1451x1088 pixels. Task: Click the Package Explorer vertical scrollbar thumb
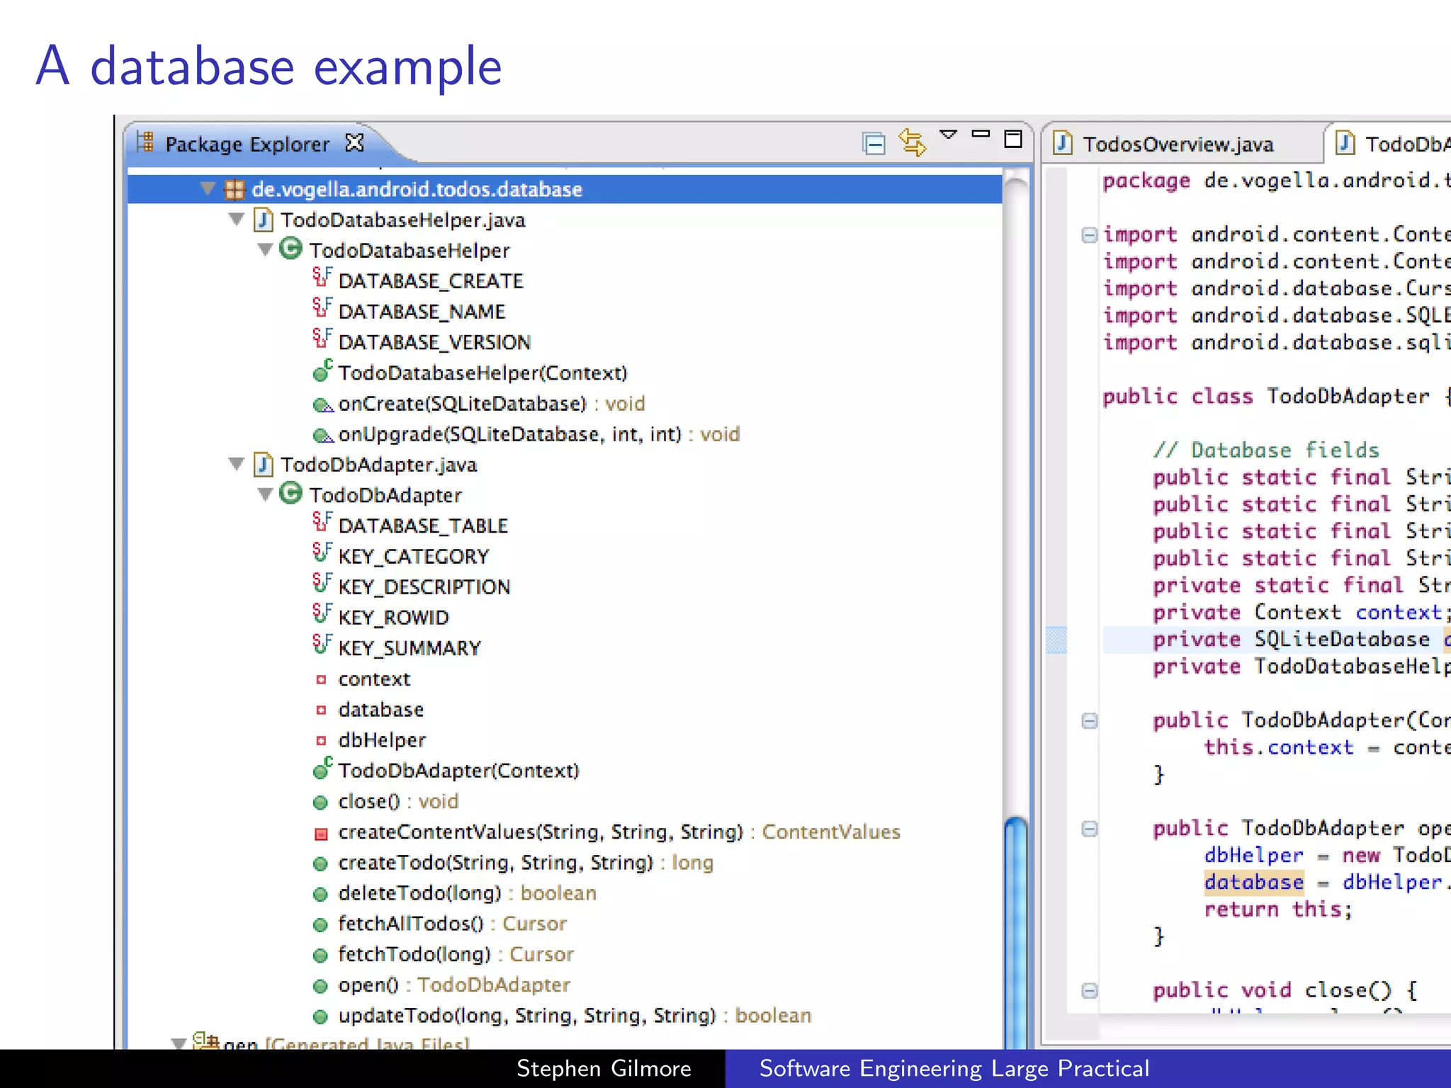tap(1016, 931)
